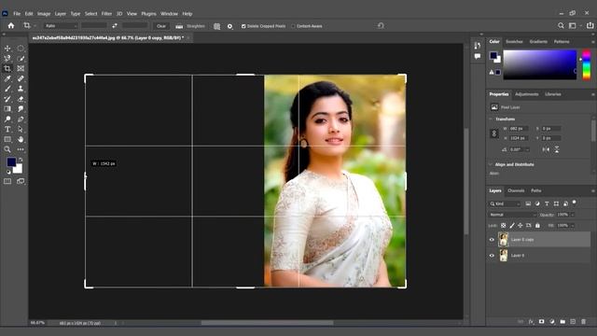
Task: Open the crop Ratio preset dropdown
Action: coord(61,26)
